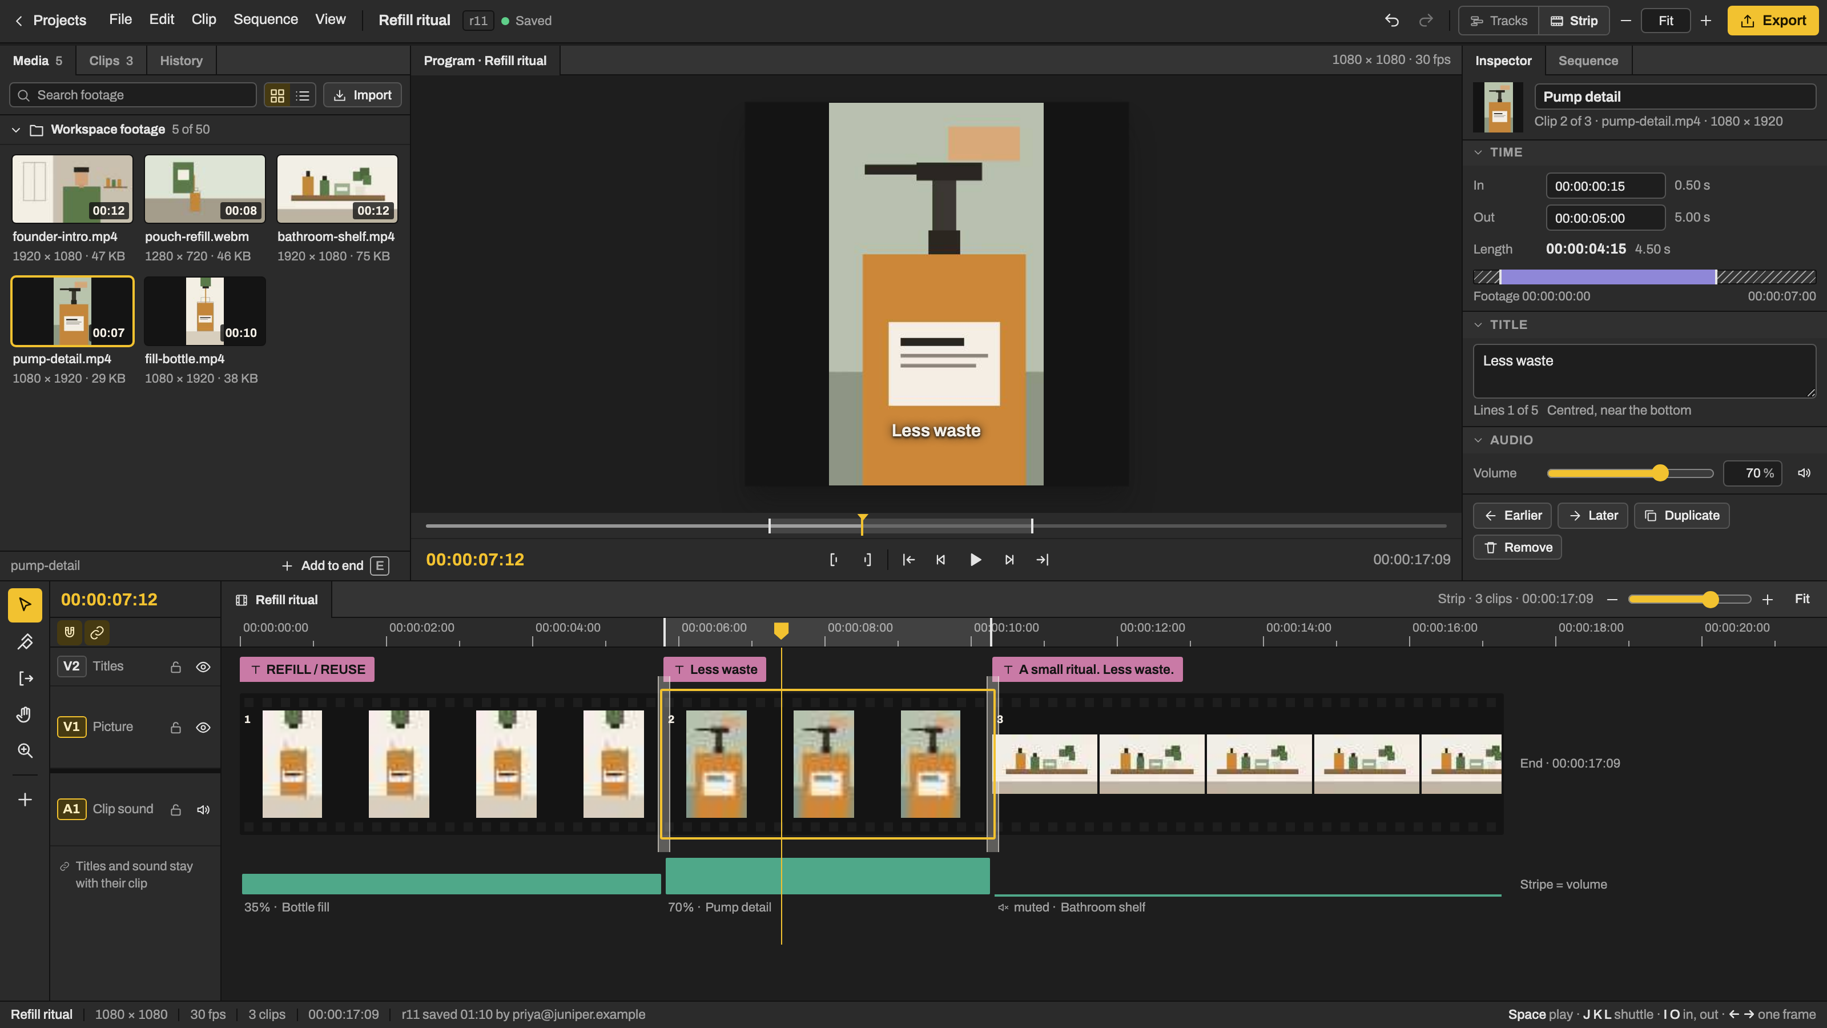This screenshot has width=1827, height=1028.
Task: Mute the A1 Clip sound track
Action: (203, 809)
